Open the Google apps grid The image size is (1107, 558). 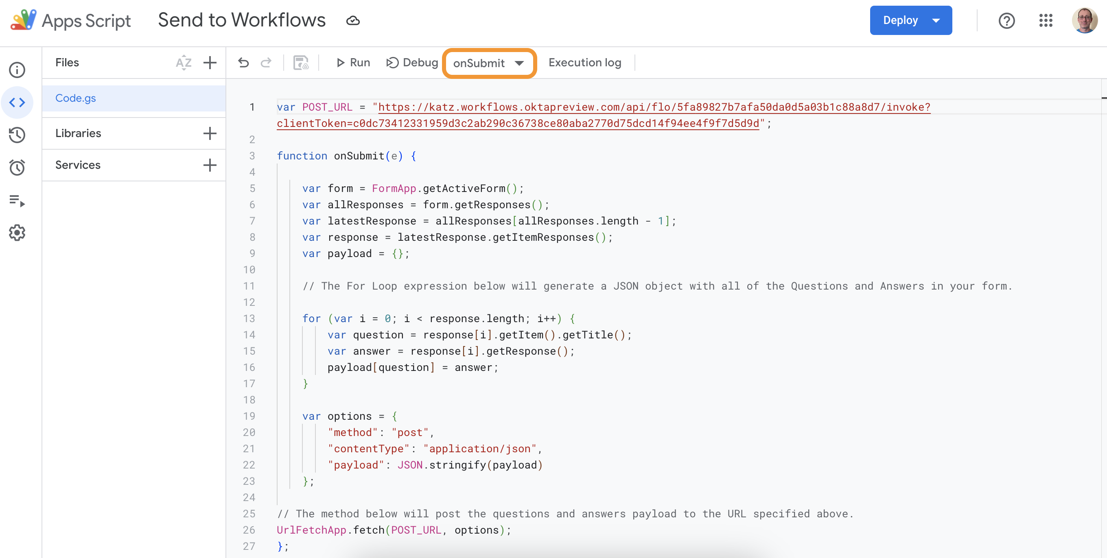[x=1046, y=20]
